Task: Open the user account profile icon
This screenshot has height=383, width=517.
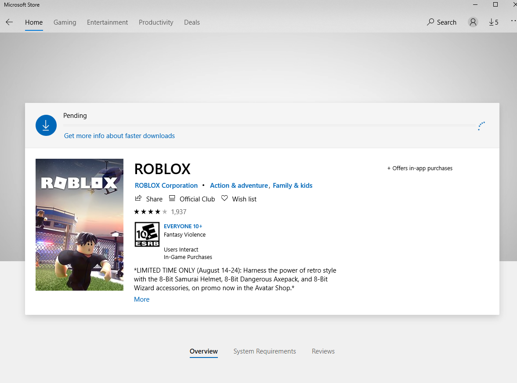Action: point(473,22)
